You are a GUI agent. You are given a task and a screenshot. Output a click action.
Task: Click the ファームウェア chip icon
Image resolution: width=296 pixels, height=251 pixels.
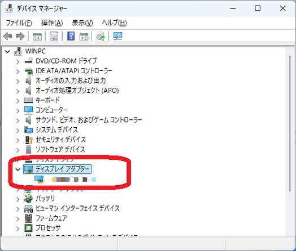28,218
